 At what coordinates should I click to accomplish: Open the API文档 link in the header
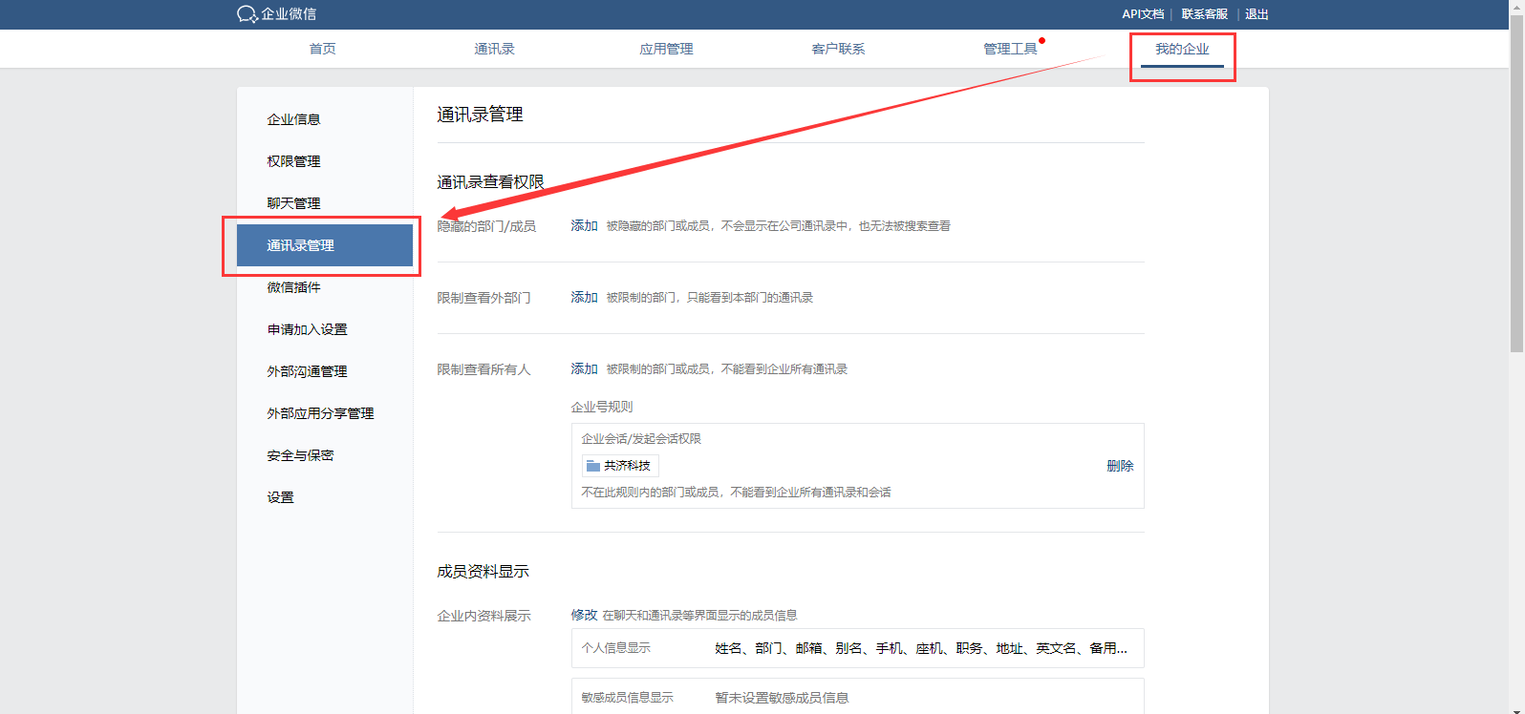click(x=1143, y=14)
